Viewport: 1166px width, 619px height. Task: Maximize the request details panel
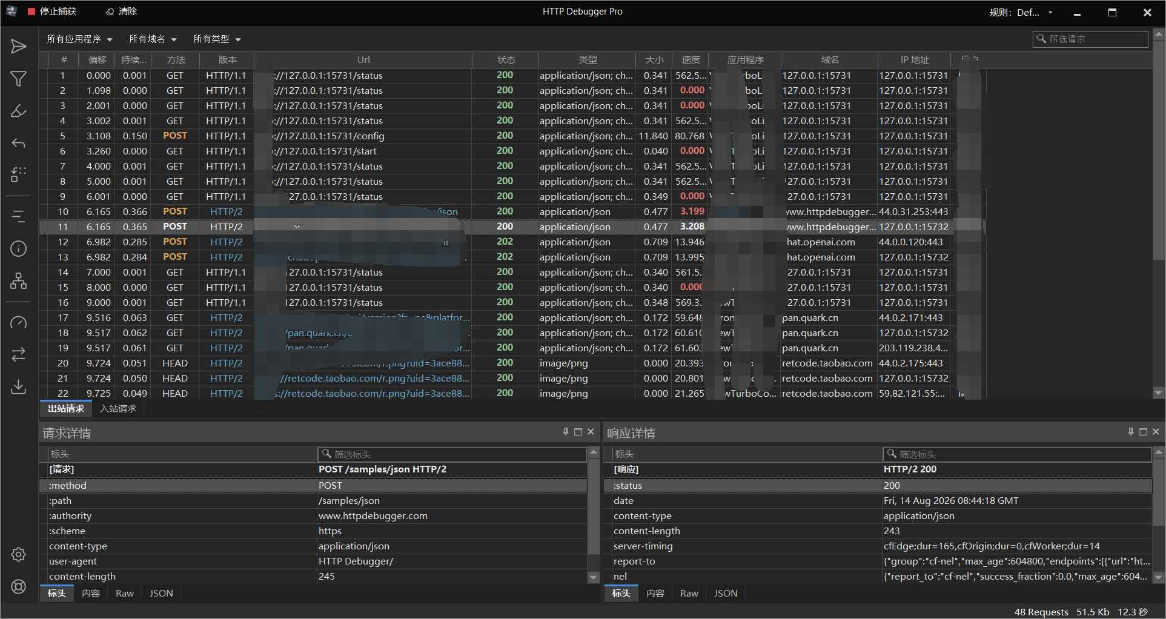[578, 432]
